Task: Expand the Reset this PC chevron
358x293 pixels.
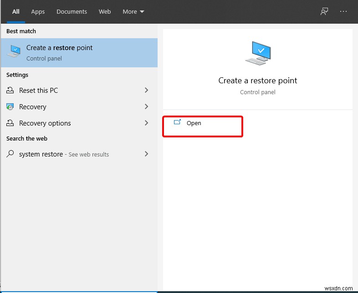Action: (146, 90)
